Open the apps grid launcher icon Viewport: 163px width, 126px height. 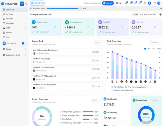pos(155,3)
